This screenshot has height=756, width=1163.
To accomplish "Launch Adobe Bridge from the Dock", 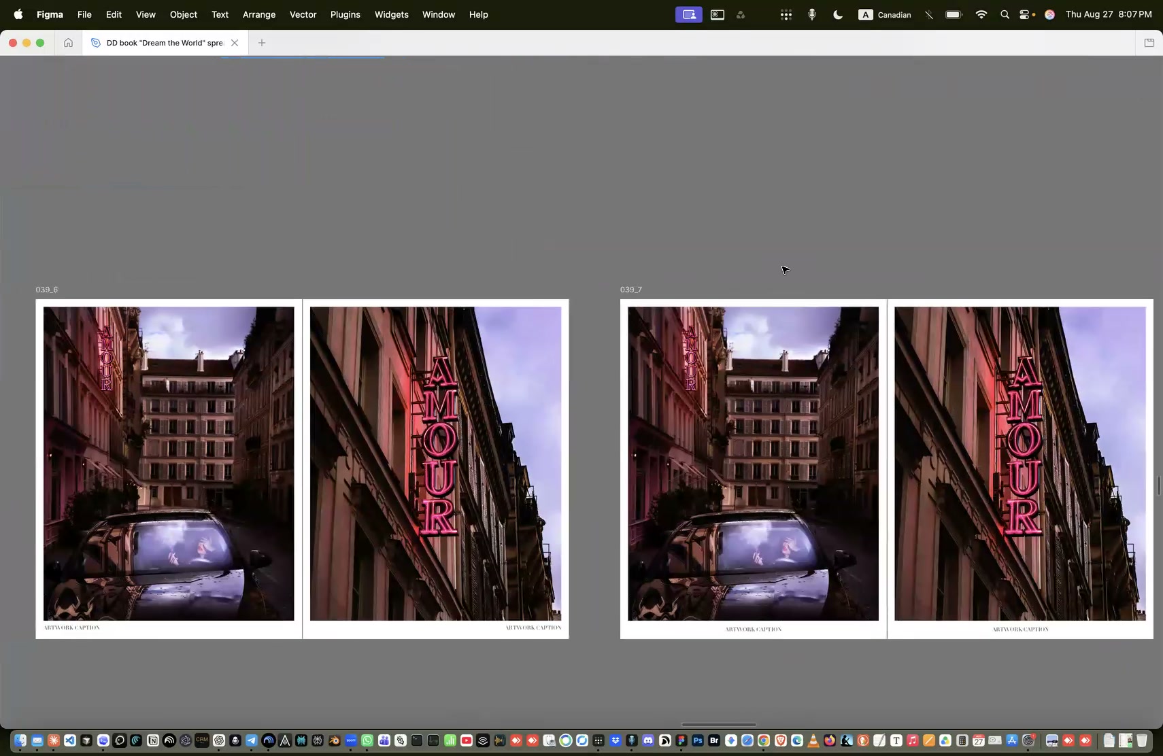I will pyautogui.click(x=714, y=740).
